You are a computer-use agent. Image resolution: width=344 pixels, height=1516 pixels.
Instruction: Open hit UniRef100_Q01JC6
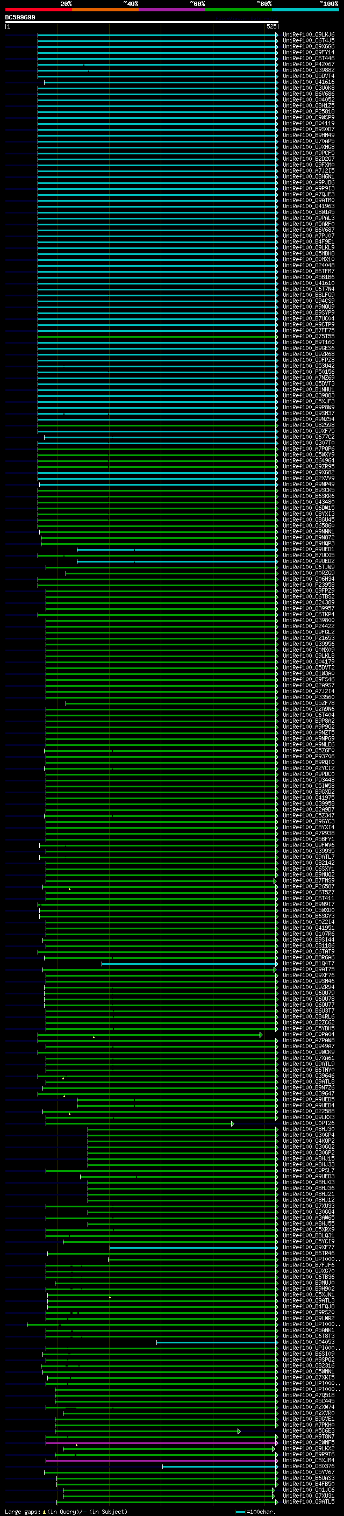pyautogui.click(x=308, y=1490)
